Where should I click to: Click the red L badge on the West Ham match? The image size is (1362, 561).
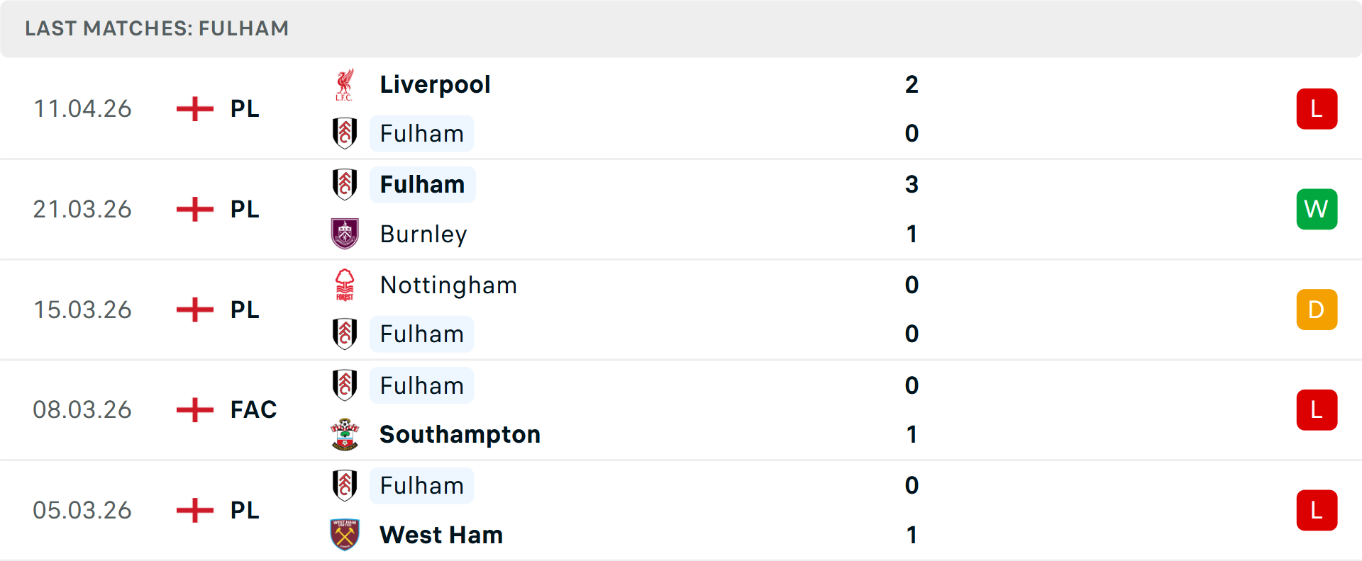pos(1317,510)
